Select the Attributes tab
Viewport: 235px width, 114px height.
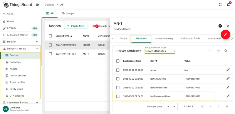coord(141,38)
